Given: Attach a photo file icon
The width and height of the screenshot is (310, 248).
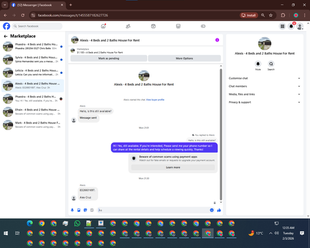Looking at the screenshot, I should coord(79,210).
